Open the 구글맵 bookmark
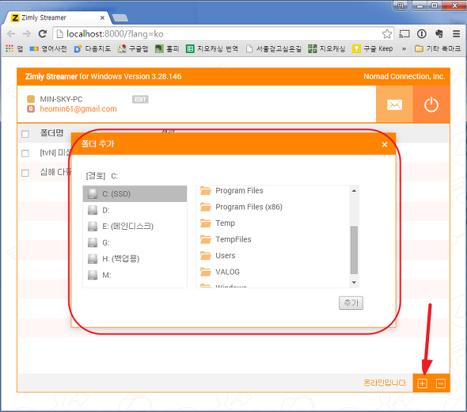Viewport: 467px width, 412px height. tap(133, 48)
